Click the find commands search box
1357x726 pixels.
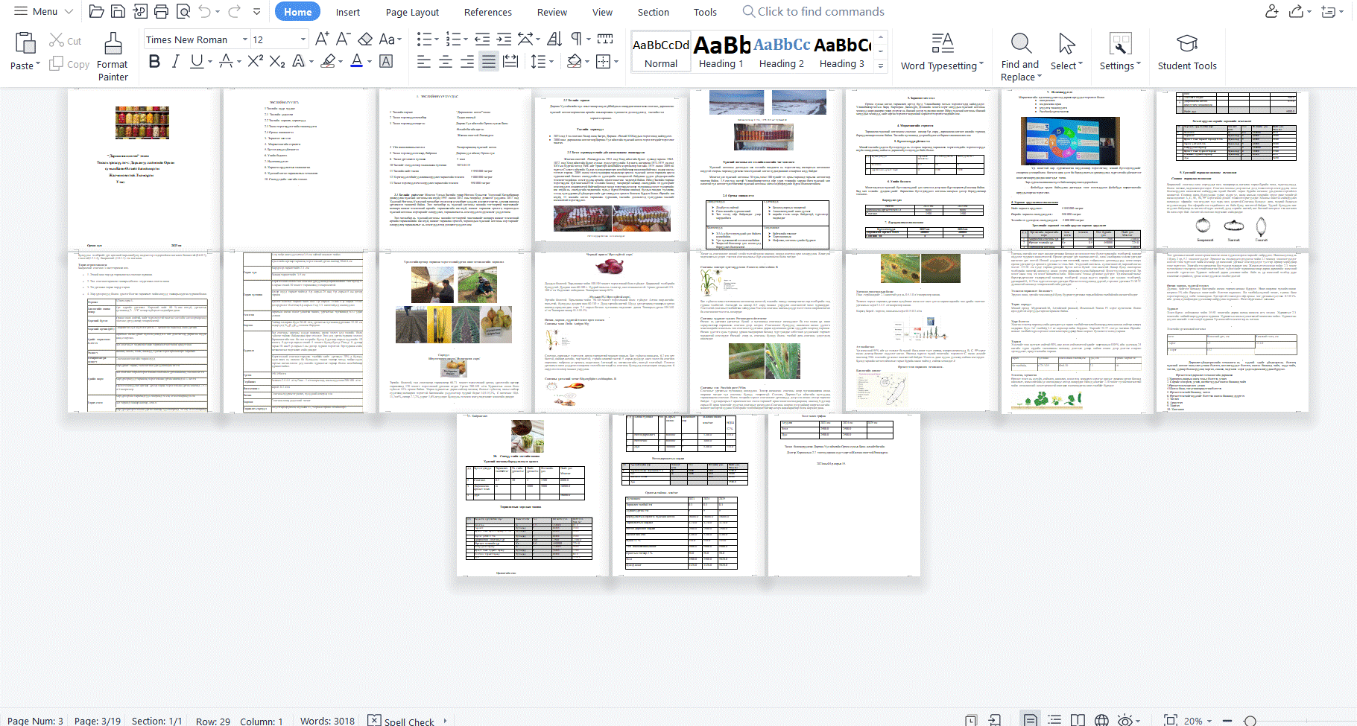[x=813, y=11]
